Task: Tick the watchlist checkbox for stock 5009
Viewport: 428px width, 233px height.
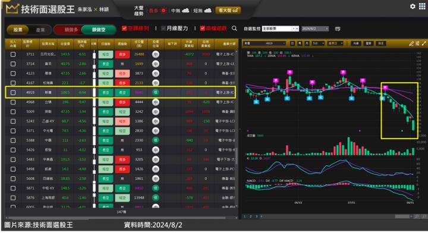Action: point(13,112)
